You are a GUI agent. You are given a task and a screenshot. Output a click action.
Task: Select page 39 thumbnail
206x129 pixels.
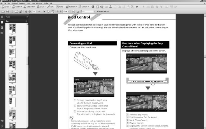tap(12, 115)
